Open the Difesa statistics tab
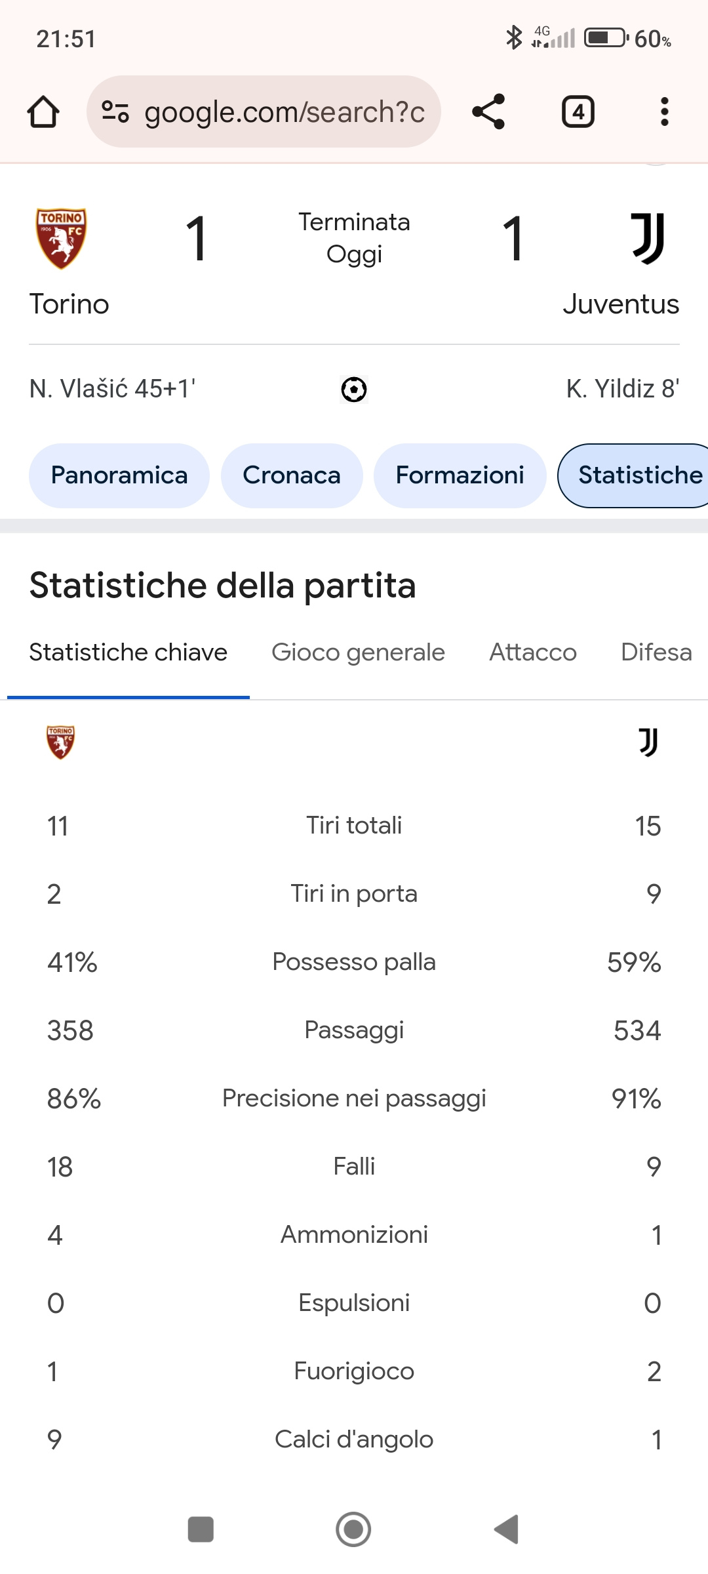708x1574 pixels. 656,653
